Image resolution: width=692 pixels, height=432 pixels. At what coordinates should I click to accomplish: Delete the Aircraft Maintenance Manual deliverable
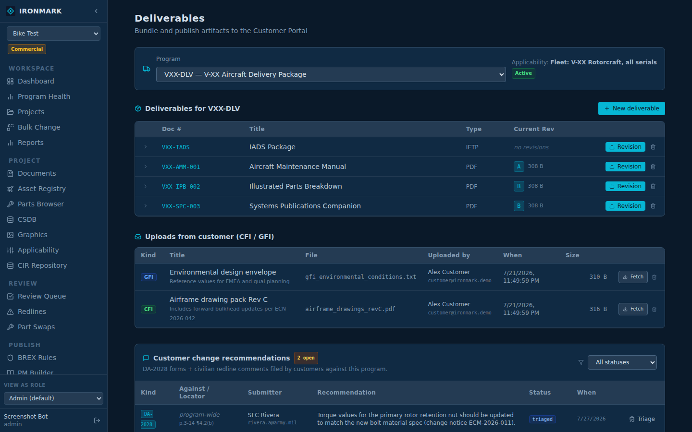[x=653, y=167]
